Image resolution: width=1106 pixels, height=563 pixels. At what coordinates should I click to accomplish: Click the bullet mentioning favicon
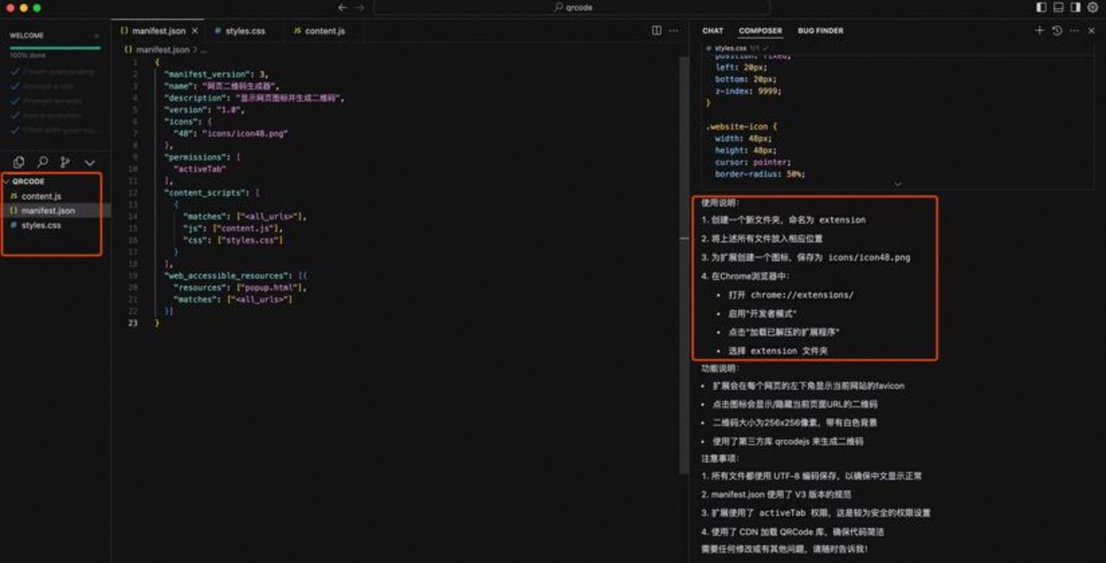click(808, 386)
